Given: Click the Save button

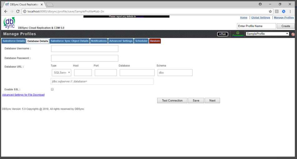Looking at the screenshot, I should (x=196, y=100).
